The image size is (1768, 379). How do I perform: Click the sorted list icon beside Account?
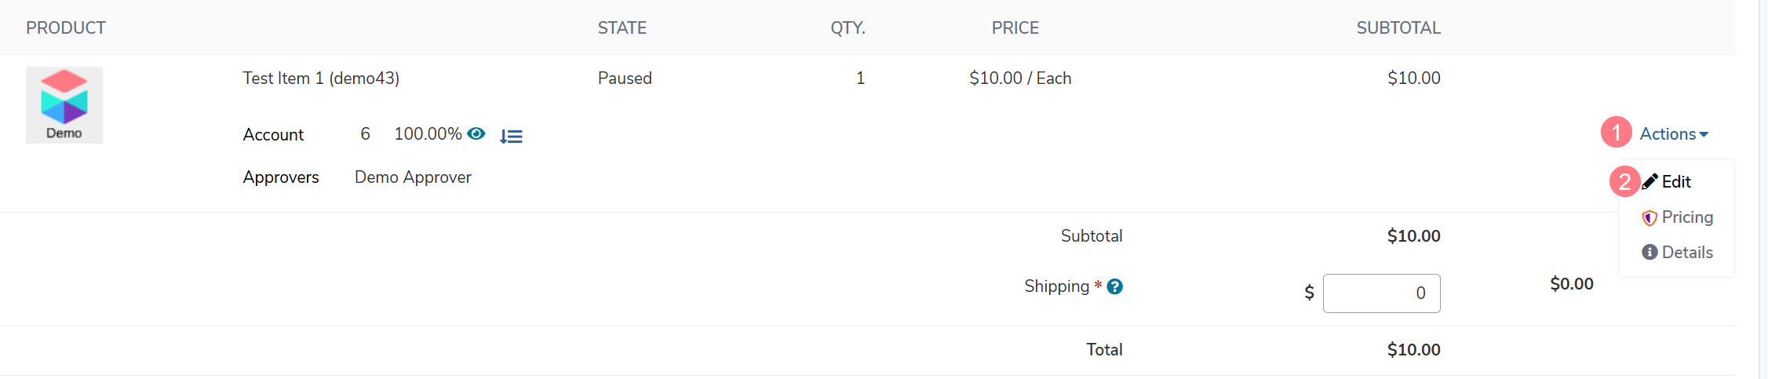click(511, 137)
